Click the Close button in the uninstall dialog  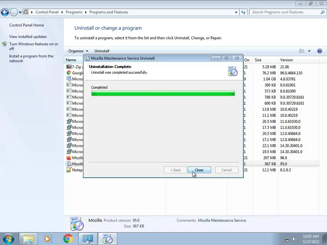point(199,170)
